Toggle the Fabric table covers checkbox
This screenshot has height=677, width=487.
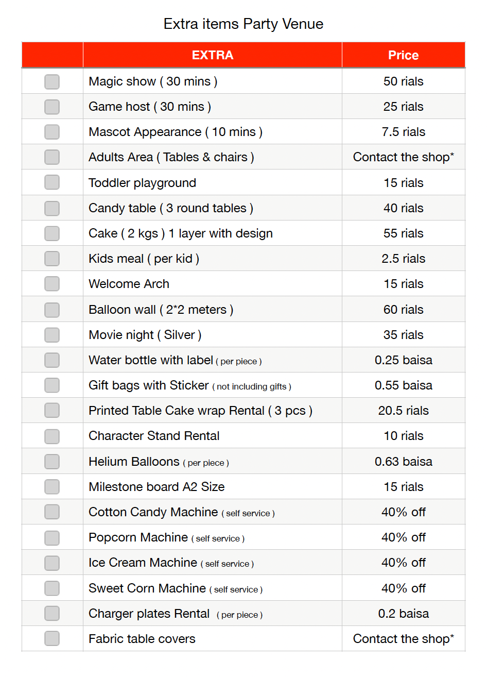pyautogui.click(x=52, y=639)
